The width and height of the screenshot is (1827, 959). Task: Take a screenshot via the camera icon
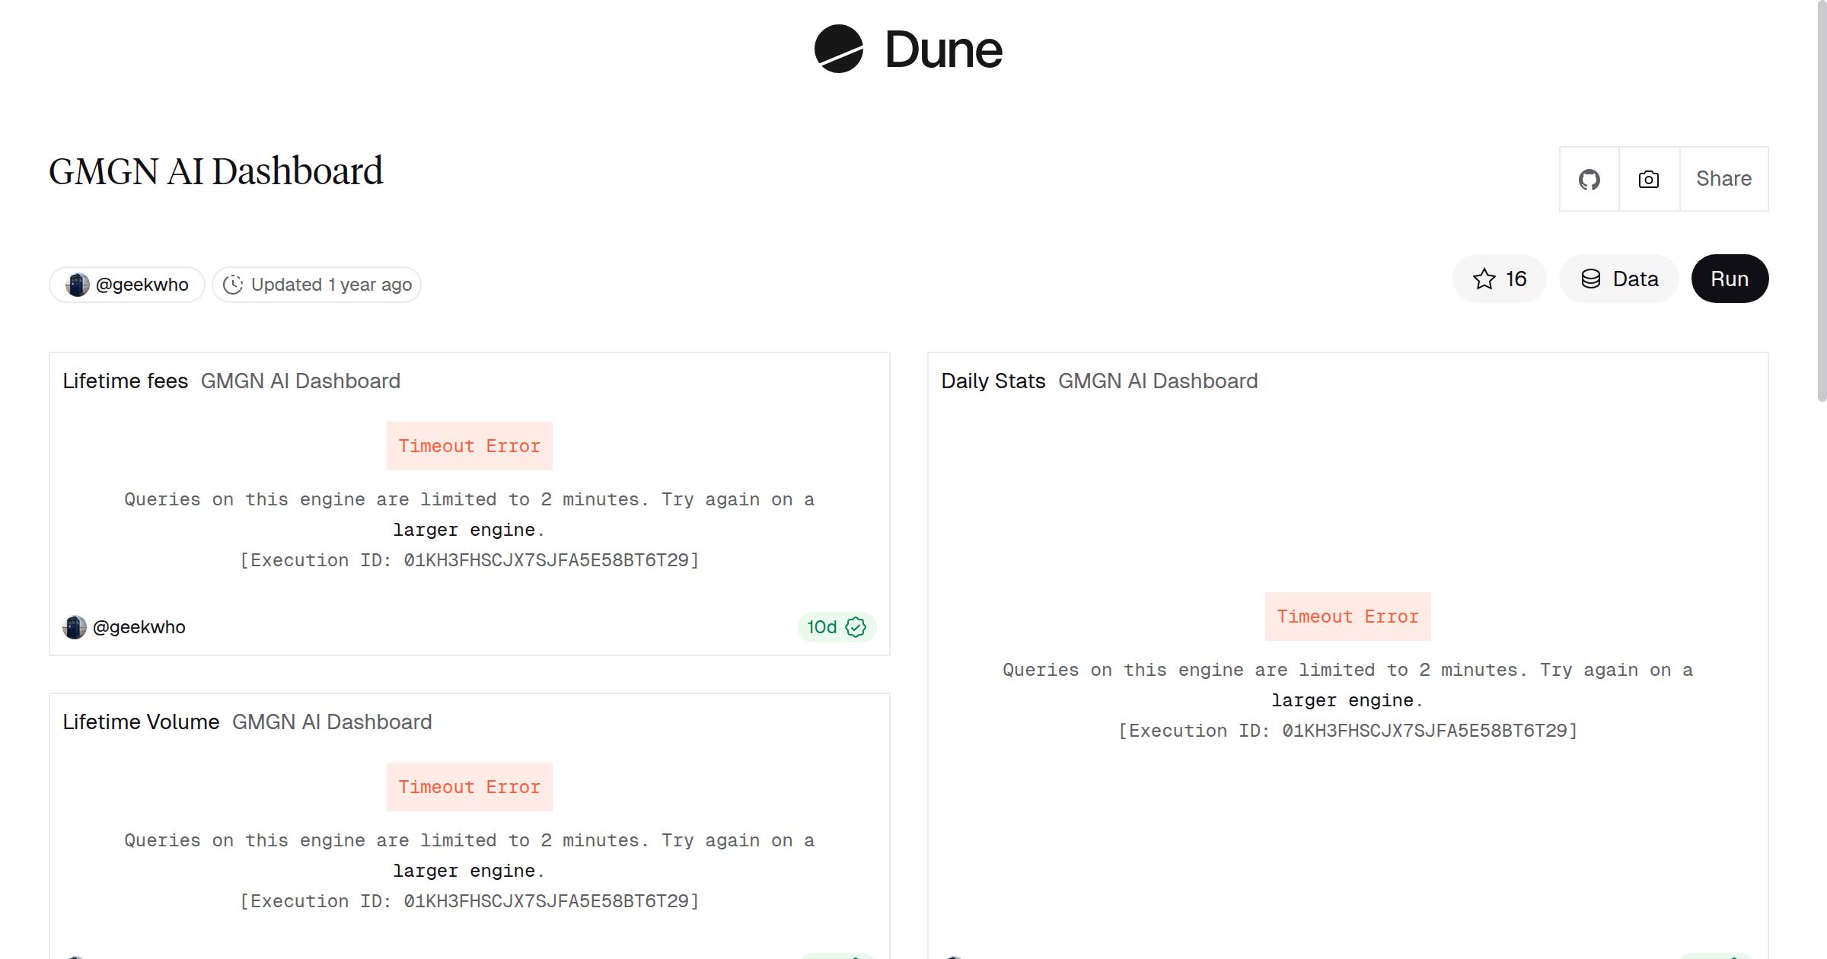1648,179
